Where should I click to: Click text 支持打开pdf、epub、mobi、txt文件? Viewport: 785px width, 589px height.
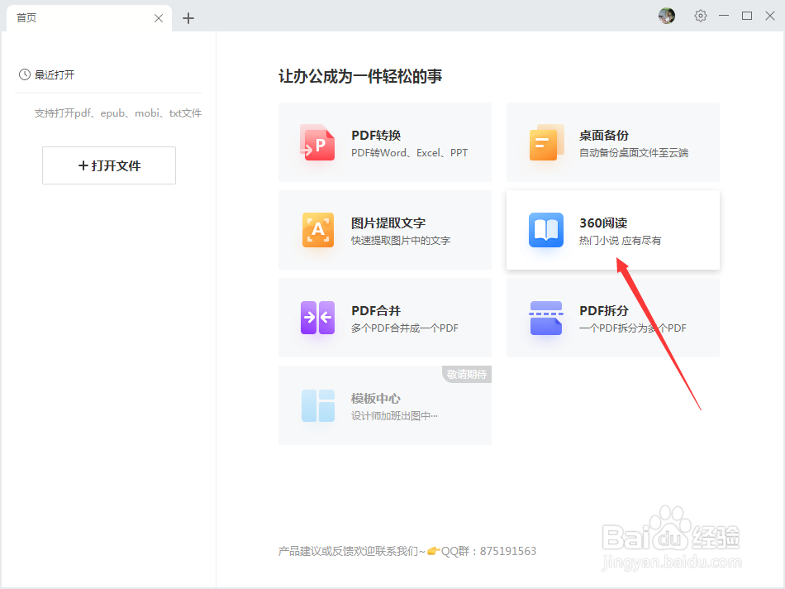tap(118, 113)
